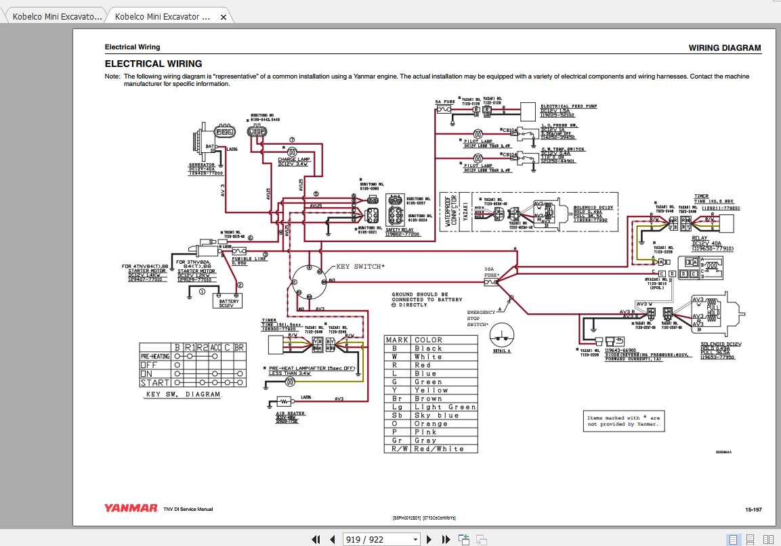The image size is (781, 546).
Task: Switch to single page view
Action: click(x=733, y=539)
